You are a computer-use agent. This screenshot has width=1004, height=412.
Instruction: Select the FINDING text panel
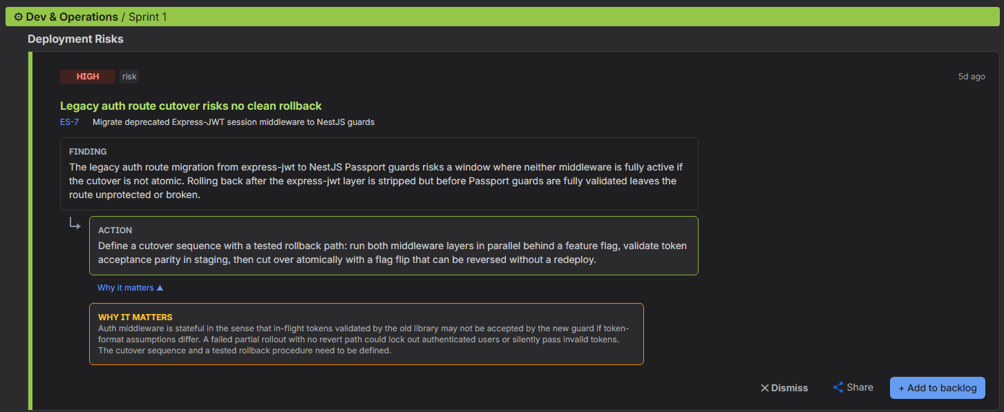point(379,174)
